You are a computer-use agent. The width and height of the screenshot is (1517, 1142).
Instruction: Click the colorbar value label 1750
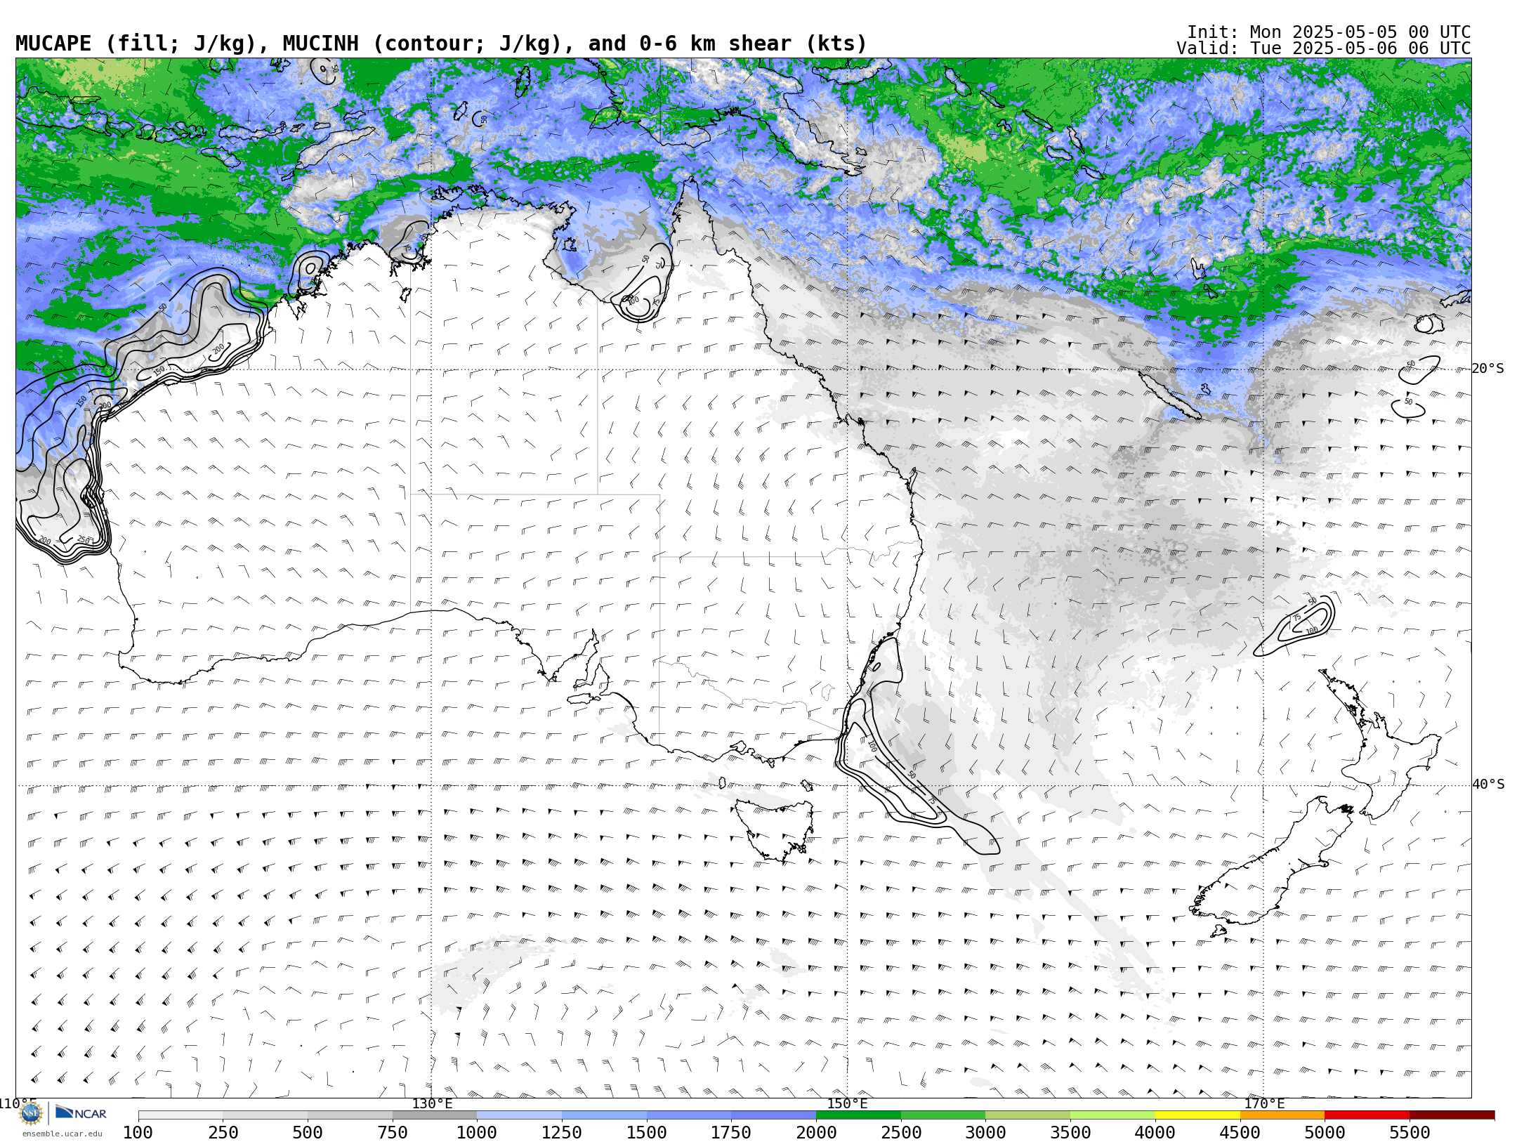tap(731, 1132)
